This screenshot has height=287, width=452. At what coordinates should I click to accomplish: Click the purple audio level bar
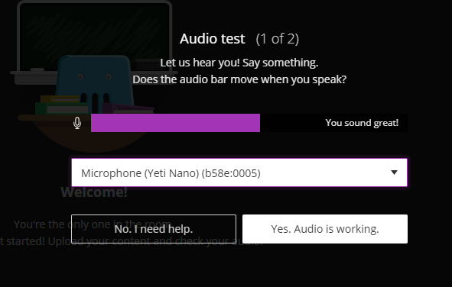click(175, 123)
